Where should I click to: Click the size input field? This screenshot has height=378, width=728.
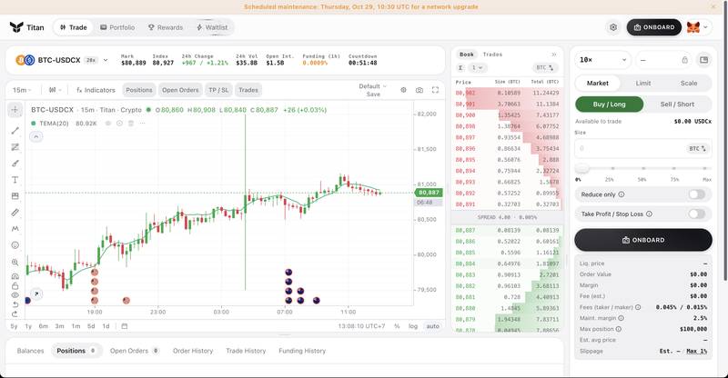pyautogui.click(x=643, y=148)
